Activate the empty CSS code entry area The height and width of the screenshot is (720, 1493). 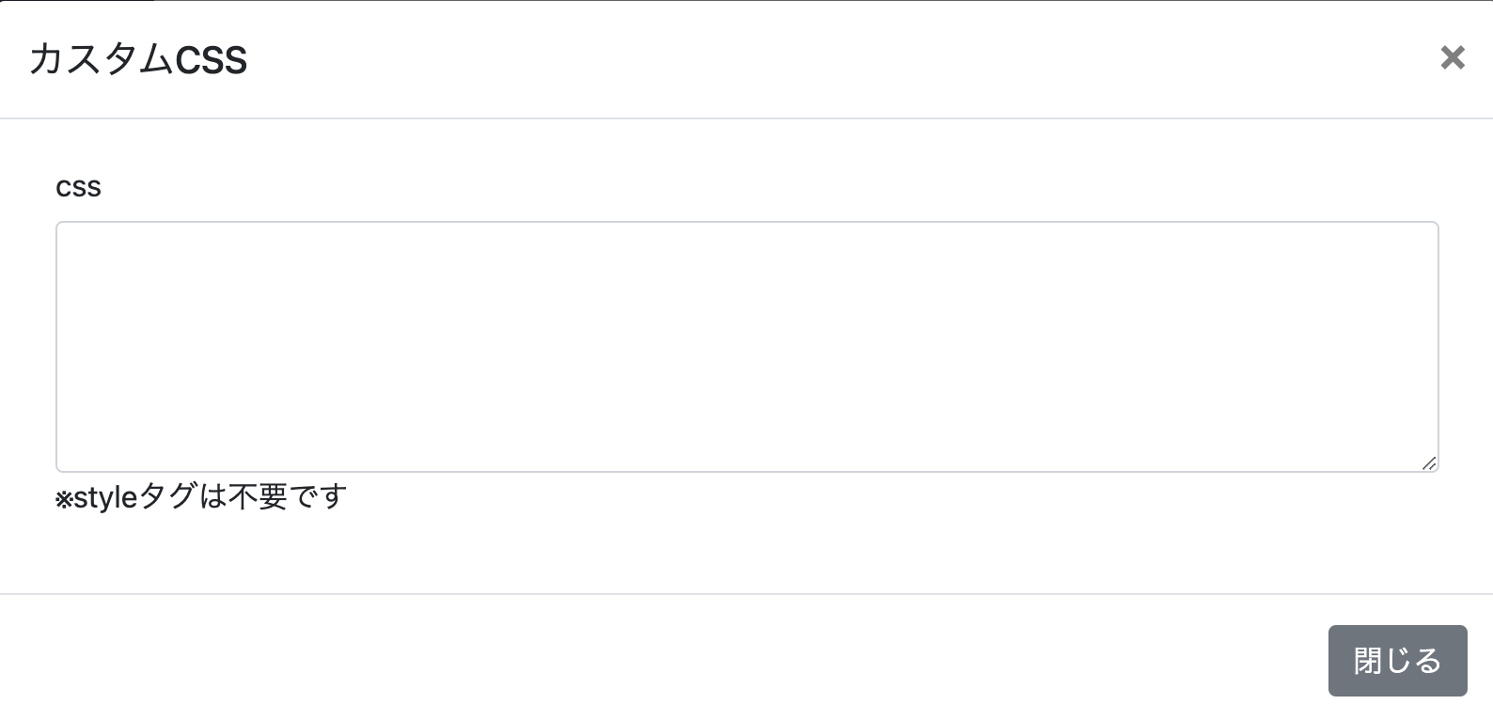tap(746, 347)
